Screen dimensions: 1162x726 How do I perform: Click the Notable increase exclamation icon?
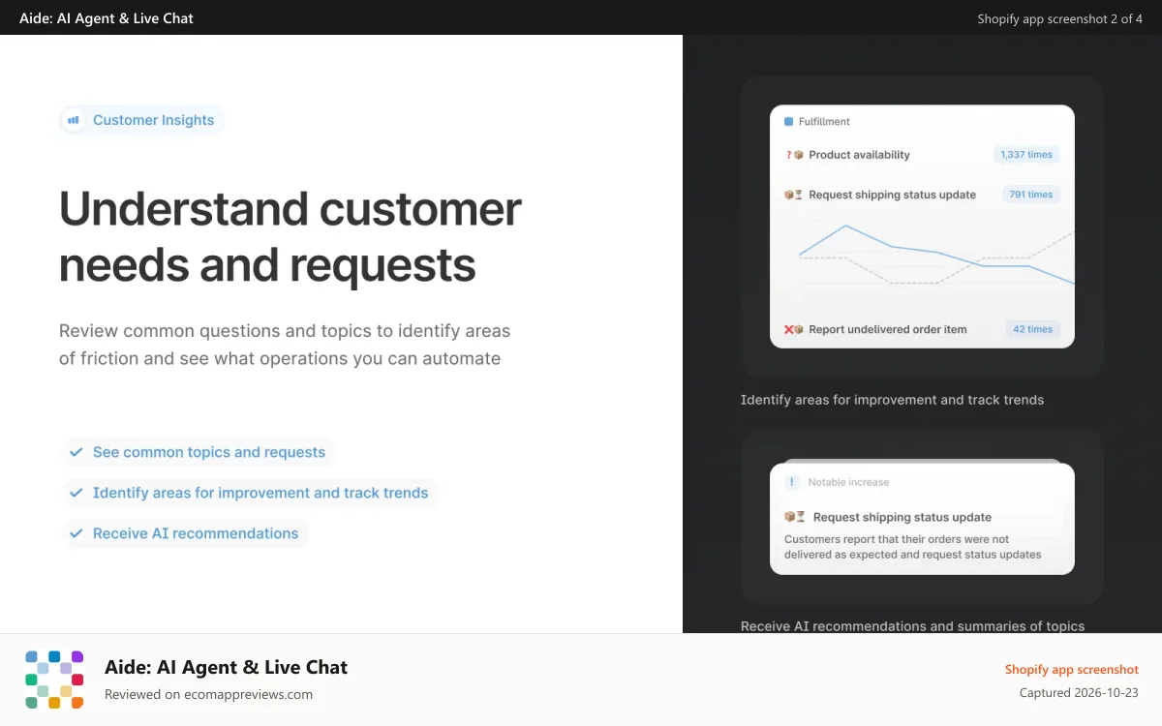791,482
